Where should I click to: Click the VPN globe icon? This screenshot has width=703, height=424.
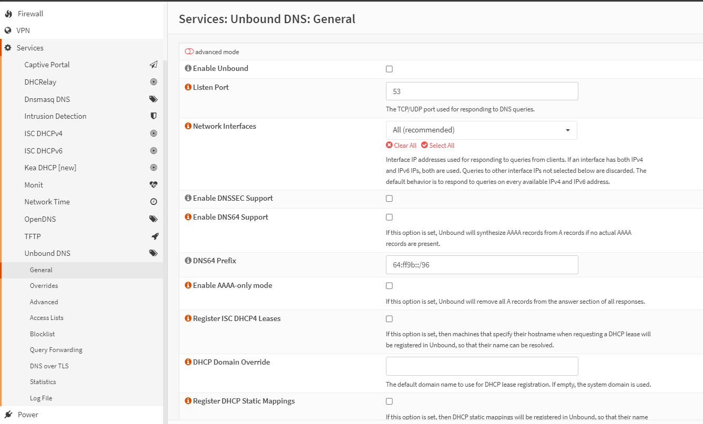pyautogui.click(x=8, y=30)
